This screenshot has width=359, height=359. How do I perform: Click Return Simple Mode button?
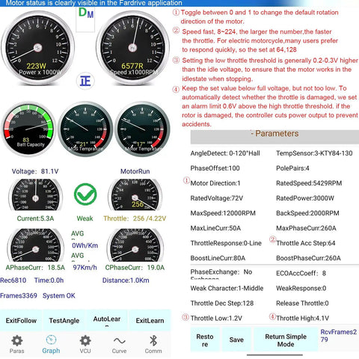coord(286,340)
